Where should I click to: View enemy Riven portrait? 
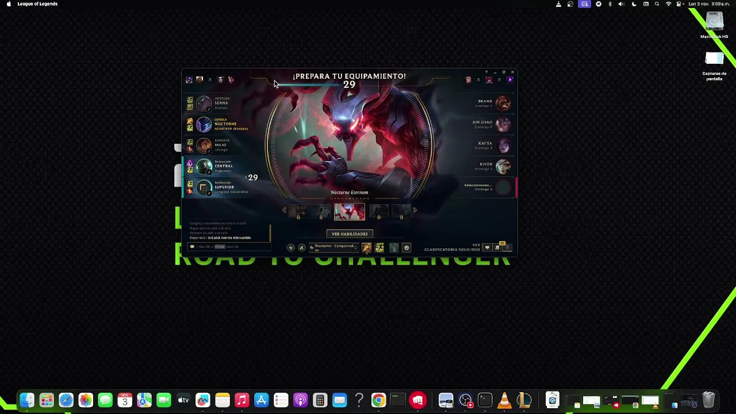503,166
